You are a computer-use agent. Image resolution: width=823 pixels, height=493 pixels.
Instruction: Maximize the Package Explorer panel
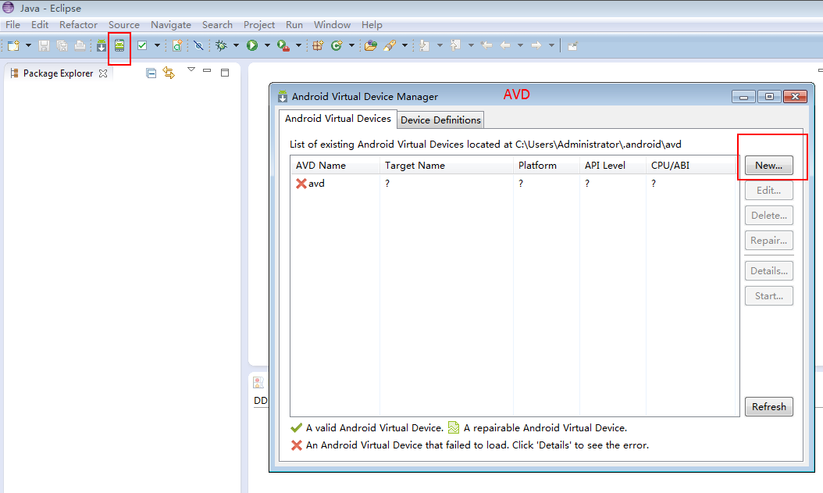click(x=225, y=73)
